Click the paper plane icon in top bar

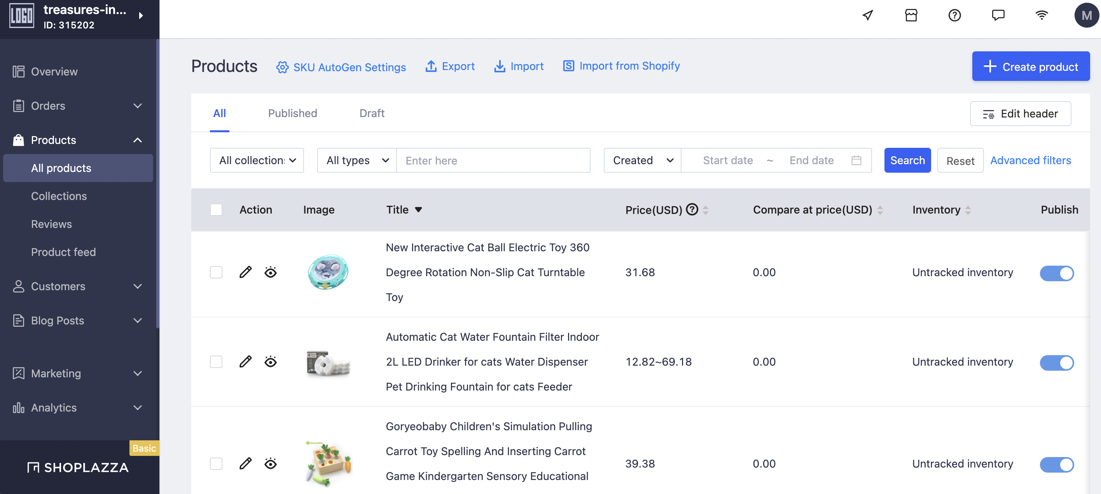point(867,16)
